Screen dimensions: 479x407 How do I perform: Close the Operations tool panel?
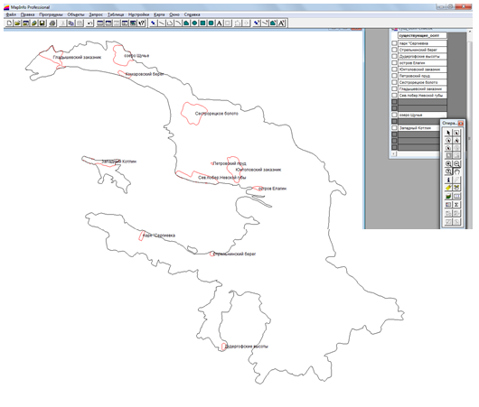click(x=461, y=124)
